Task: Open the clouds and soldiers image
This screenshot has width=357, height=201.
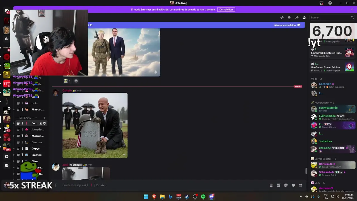Action: click(124, 52)
